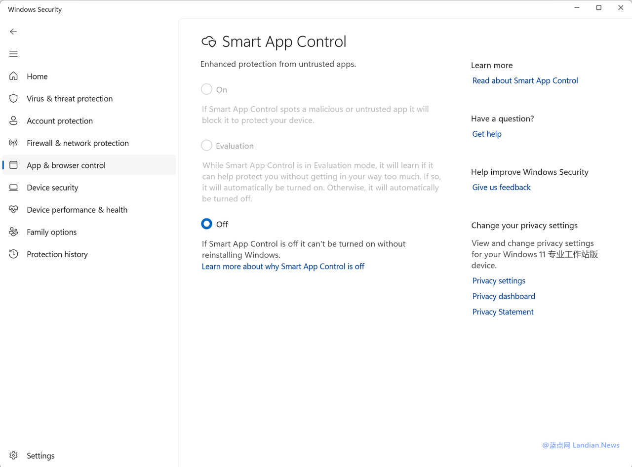Click Give us feedback link

tap(501, 187)
